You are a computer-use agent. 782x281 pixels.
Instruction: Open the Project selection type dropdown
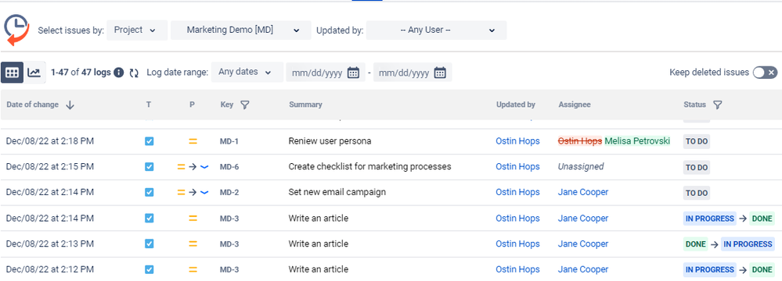(137, 30)
